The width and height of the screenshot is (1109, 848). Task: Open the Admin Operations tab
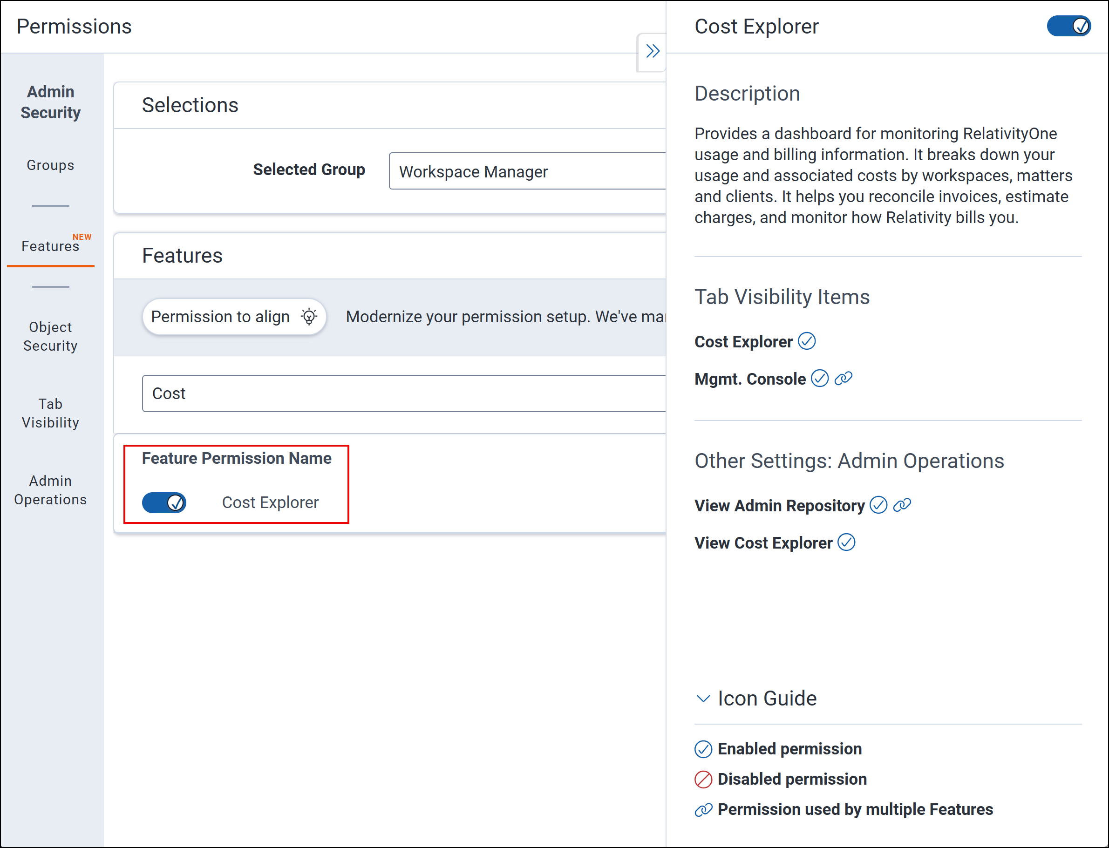[50, 490]
